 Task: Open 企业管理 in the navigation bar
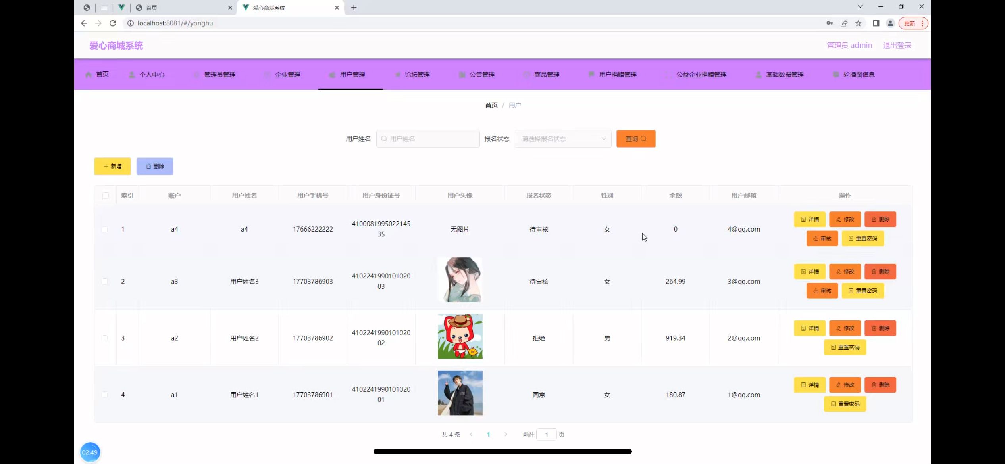(283, 74)
